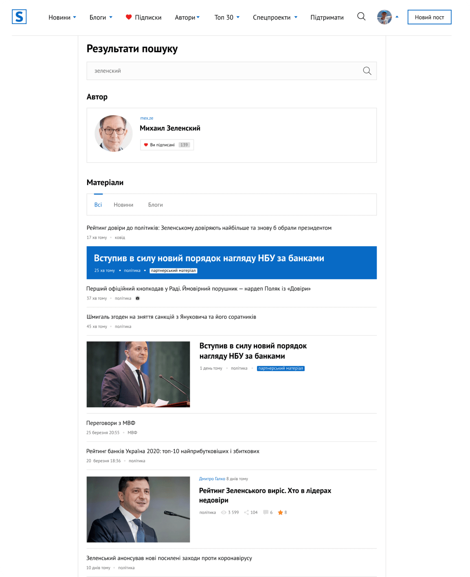Click the share icon showing 104 shares
The image size is (470, 577).
click(246, 513)
